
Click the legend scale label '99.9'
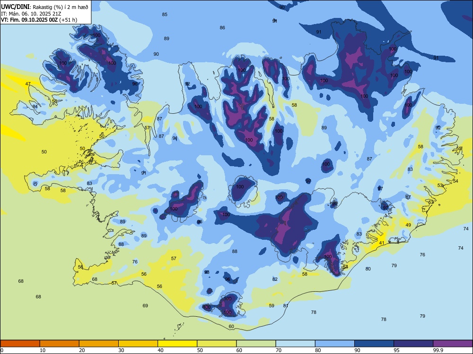point(438,350)
